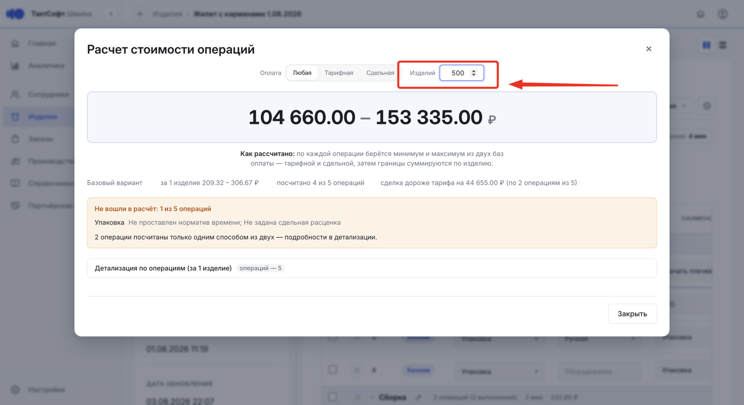Viewport: 744px width, 405px height.
Task: Click the Закрыть button
Action: click(632, 313)
